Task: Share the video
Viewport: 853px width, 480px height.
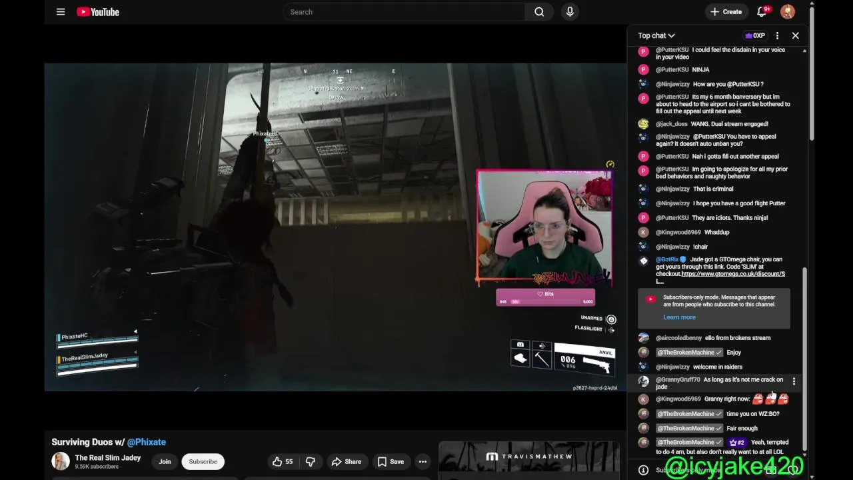Action: tap(347, 461)
